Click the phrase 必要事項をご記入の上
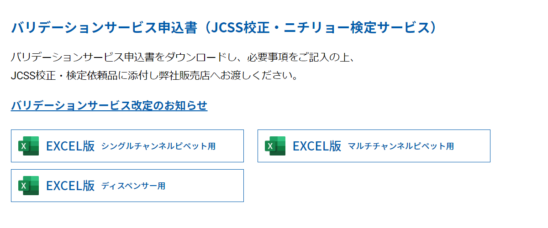Image resolution: width=548 pixels, height=228 pixels. pos(295,57)
